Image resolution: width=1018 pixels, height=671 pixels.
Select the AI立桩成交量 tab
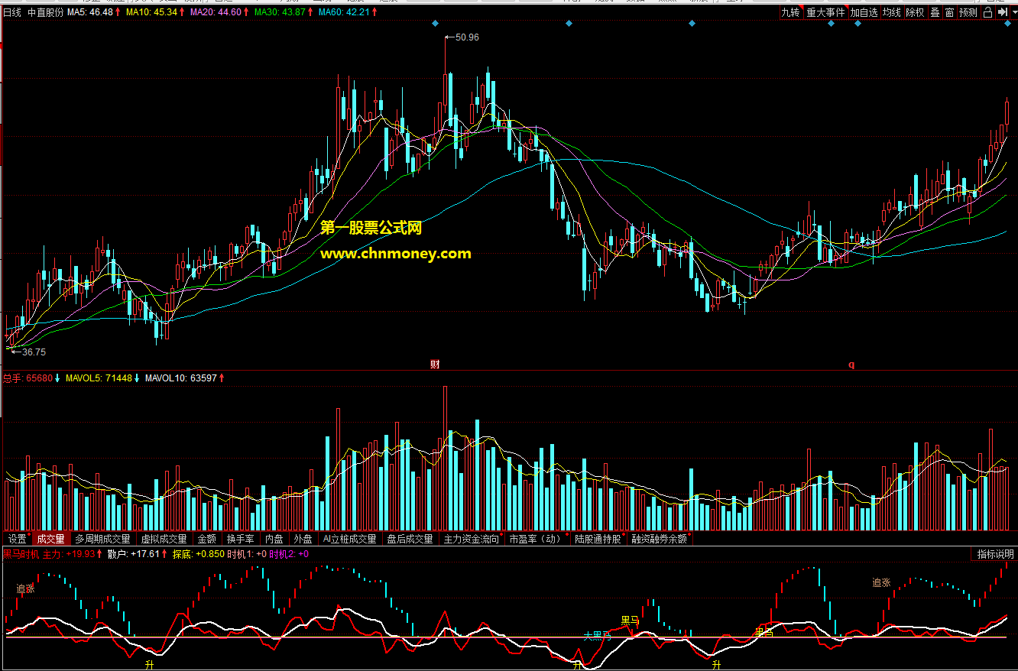(x=350, y=539)
